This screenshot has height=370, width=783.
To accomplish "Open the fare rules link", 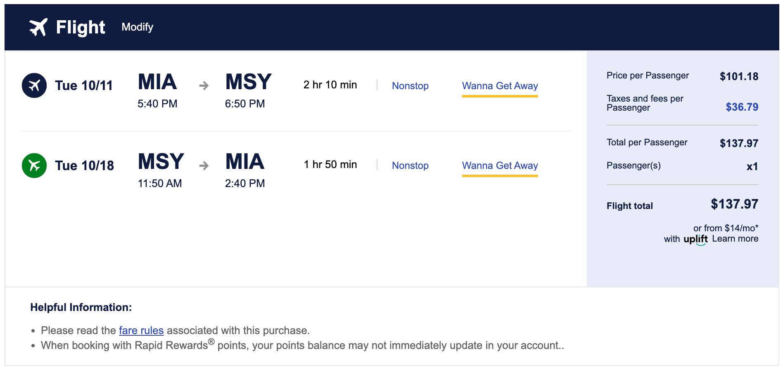I will click(x=141, y=330).
